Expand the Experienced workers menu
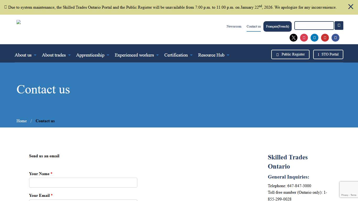358x201 pixels. (x=137, y=55)
